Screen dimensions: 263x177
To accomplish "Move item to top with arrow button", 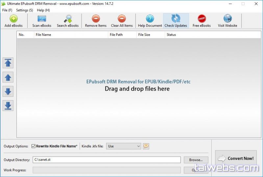I will (8, 63).
